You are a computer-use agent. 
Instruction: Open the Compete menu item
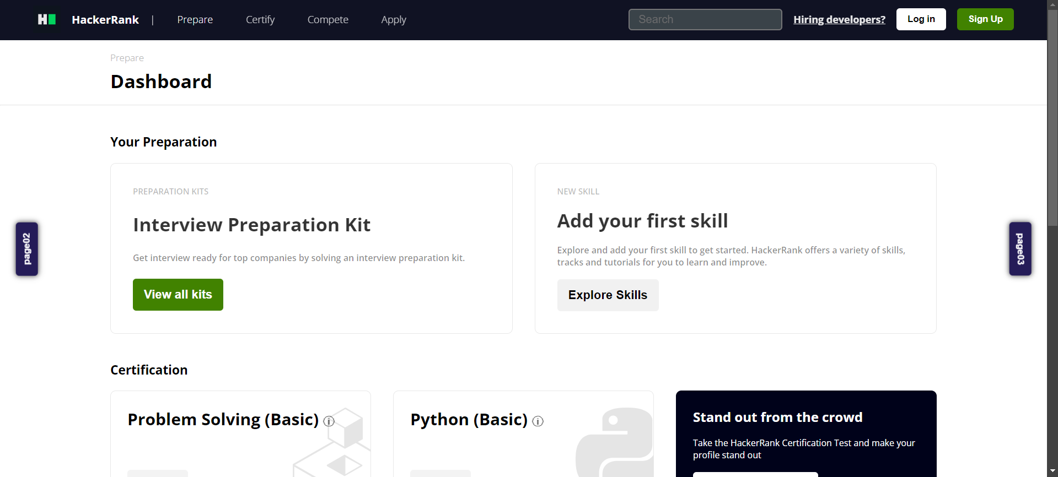point(328,19)
